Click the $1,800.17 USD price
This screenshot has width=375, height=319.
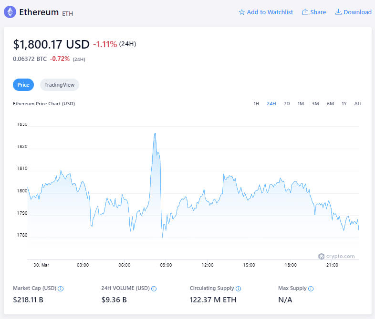[x=51, y=44]
